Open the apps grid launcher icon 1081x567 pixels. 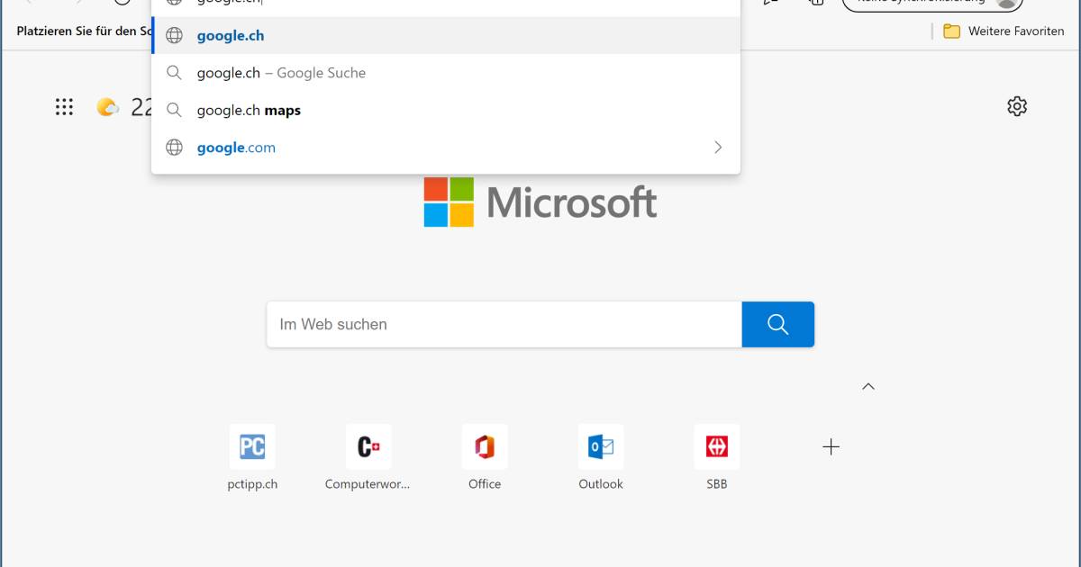(64, 107)
